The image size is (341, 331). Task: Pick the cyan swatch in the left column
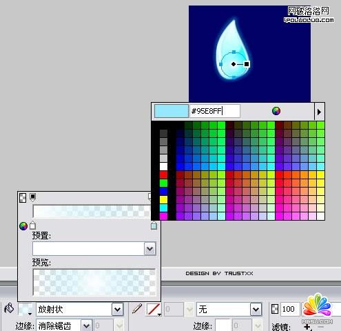163,208
